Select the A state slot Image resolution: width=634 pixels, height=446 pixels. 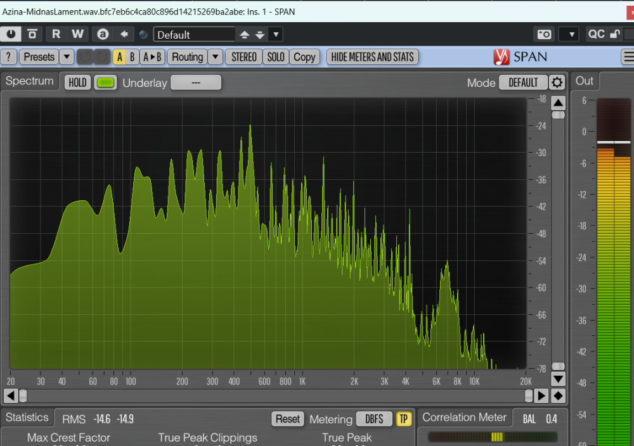[x=120, y=57]
